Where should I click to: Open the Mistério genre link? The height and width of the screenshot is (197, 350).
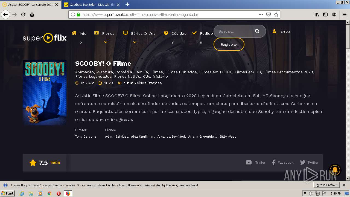tap(160, 76)
